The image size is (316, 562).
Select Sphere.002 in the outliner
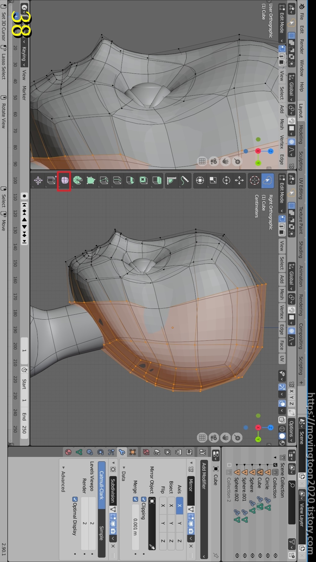tap(236, 489)
